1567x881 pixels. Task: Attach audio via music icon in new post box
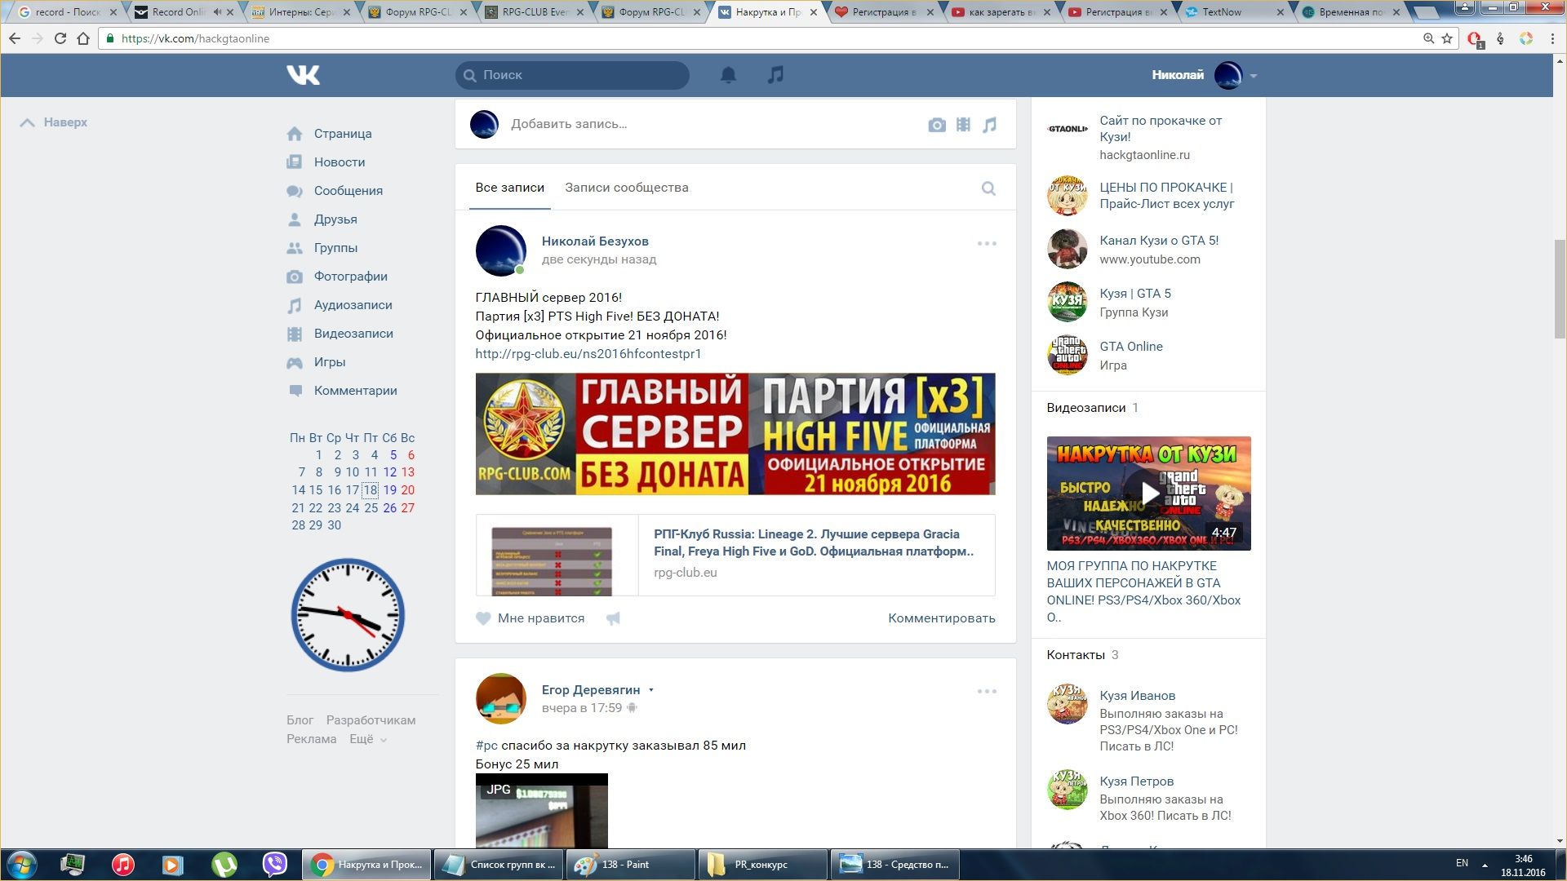pyautogui.click(x=989, y=125)
